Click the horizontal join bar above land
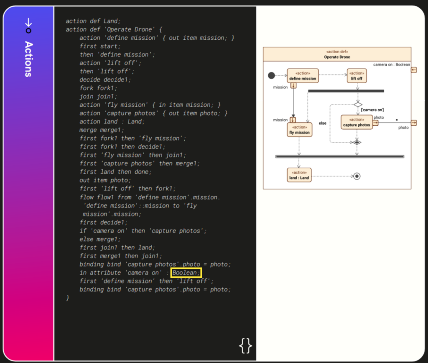This screenshot has width=428, height=363. (x=340, y=157)
